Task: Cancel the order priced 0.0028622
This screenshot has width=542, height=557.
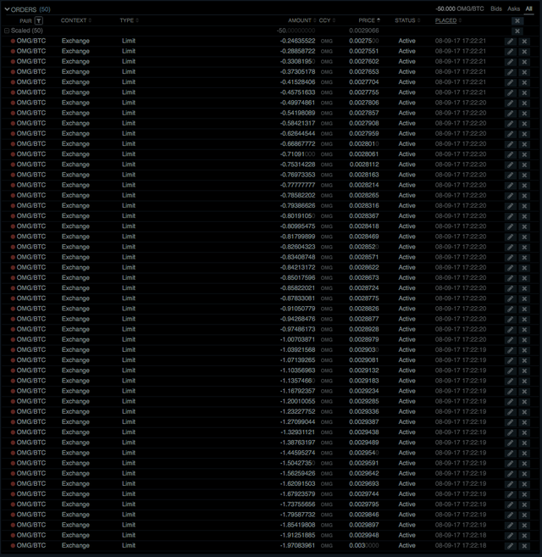Action: click(x=524, y=268)
